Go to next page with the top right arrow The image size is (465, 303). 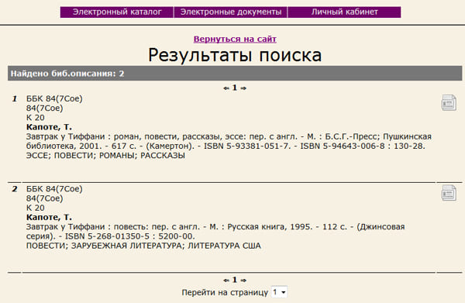pos(243,88)
